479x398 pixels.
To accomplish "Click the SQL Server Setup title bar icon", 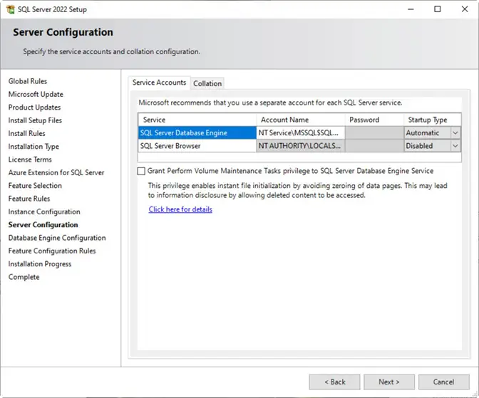I will 9,9.
